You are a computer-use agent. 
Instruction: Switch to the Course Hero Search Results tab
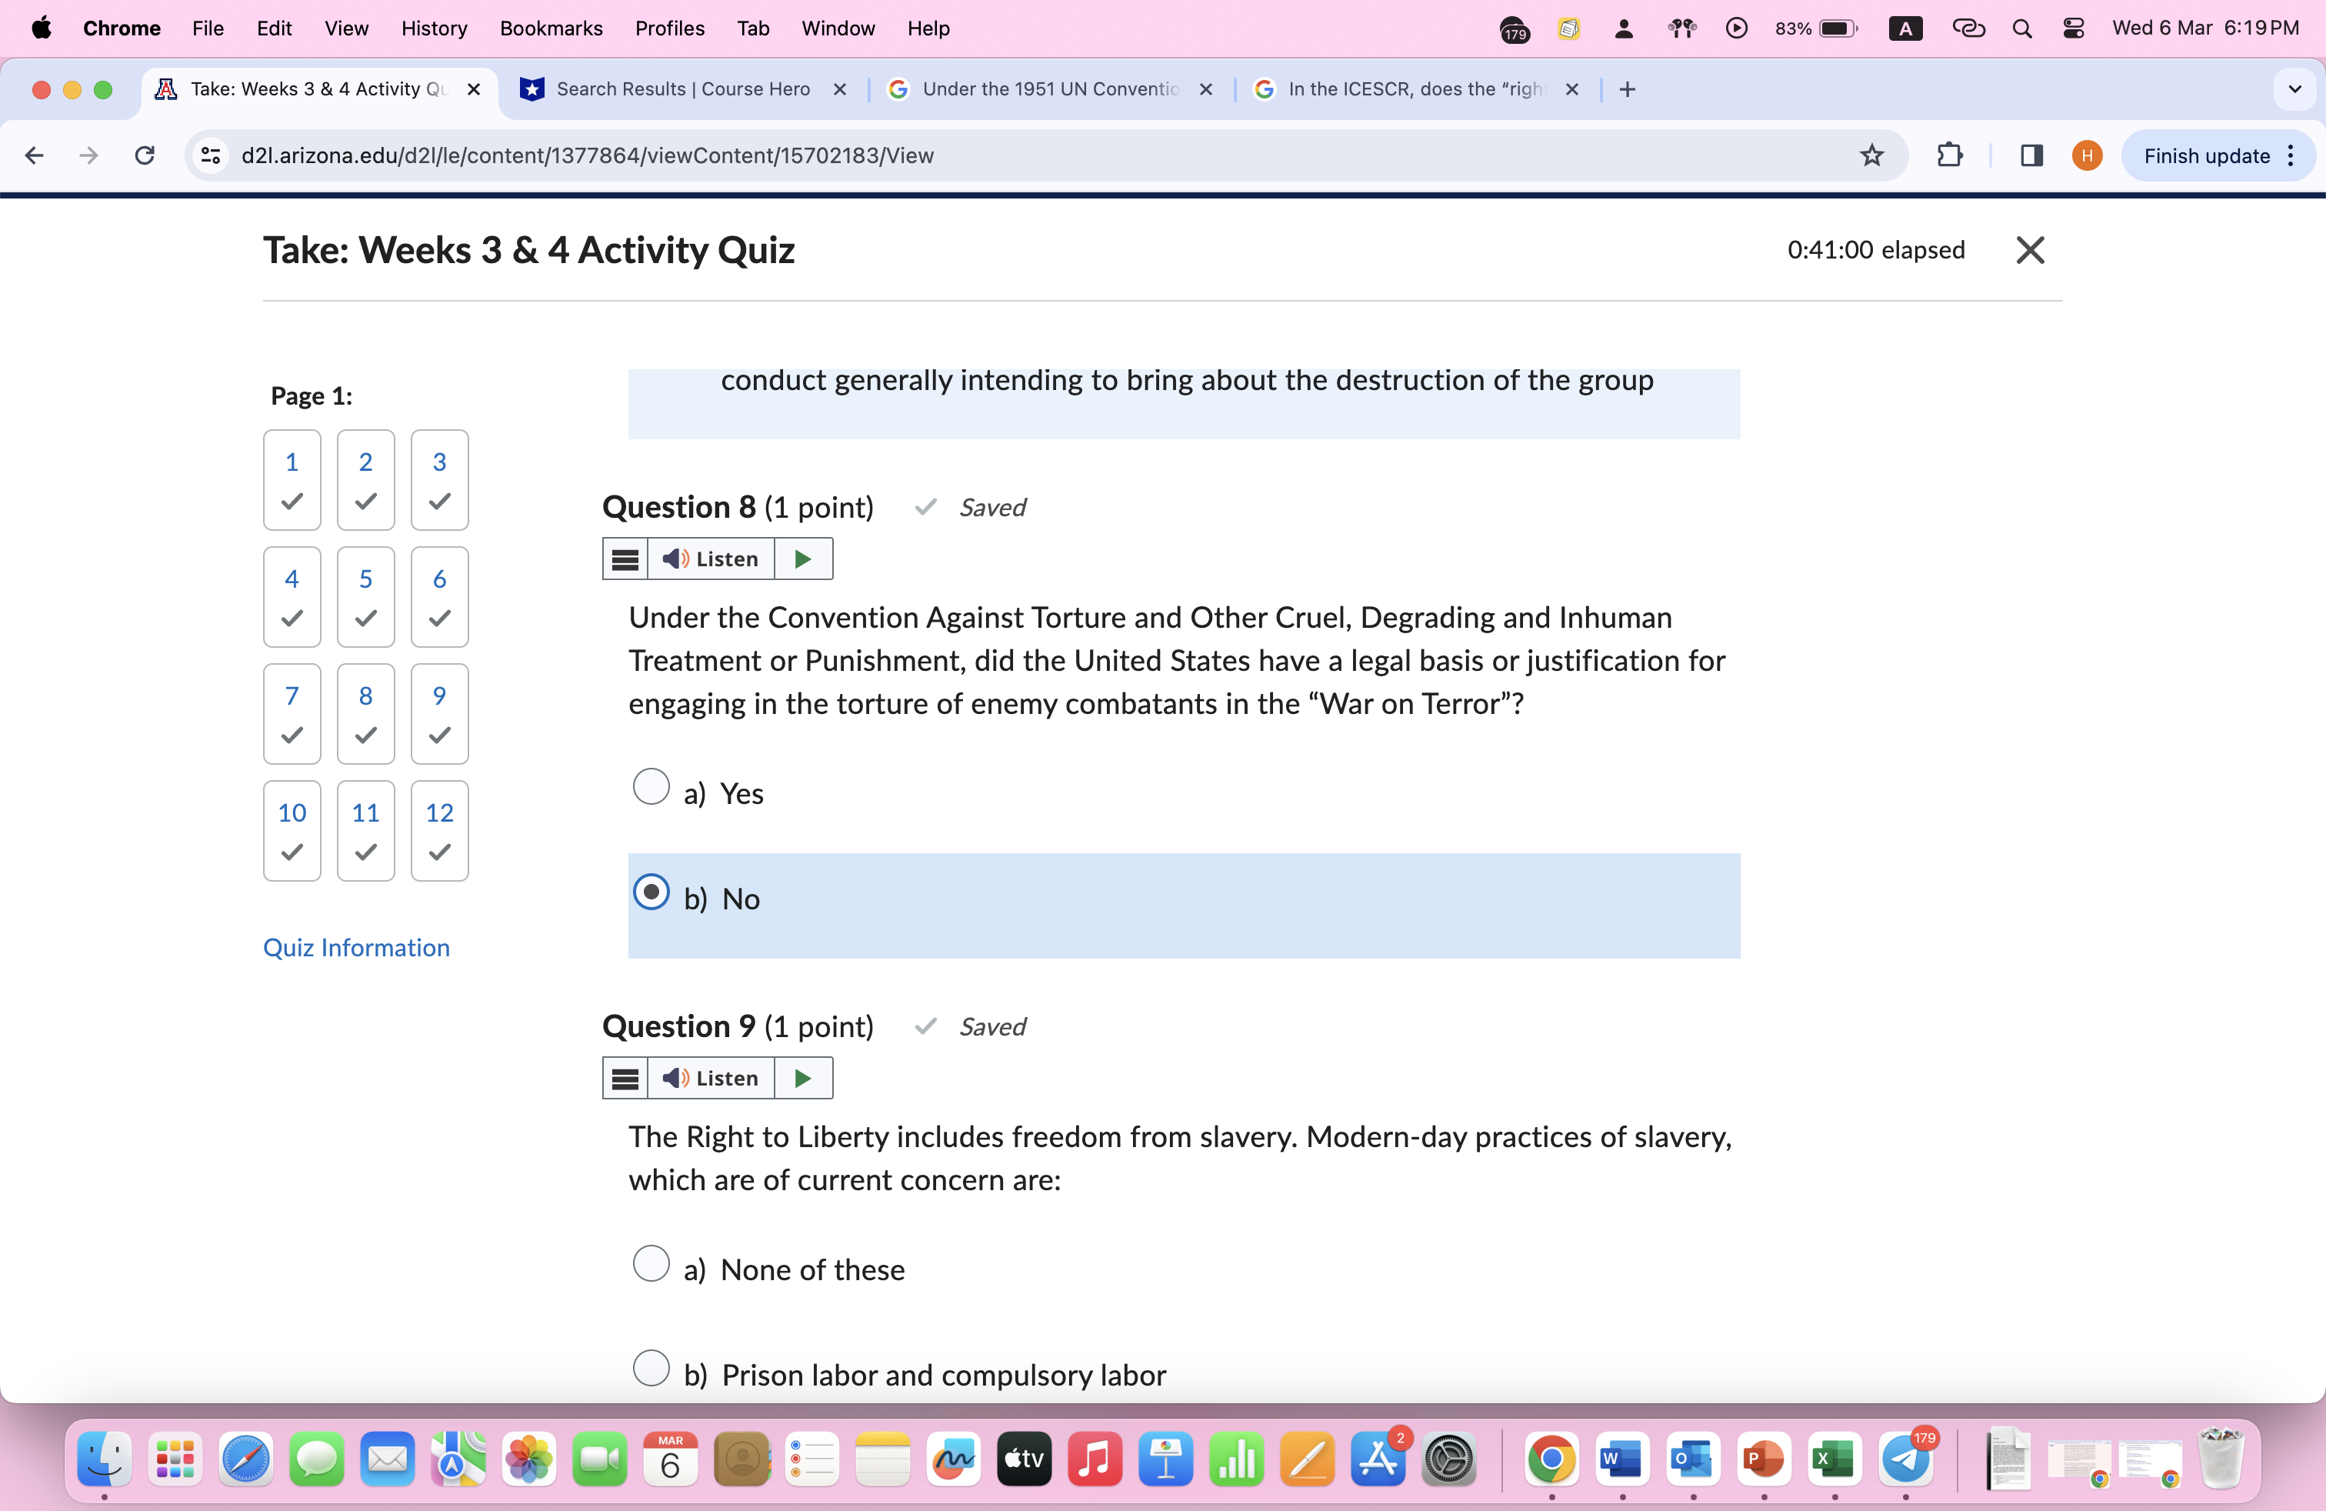point(682,89)
